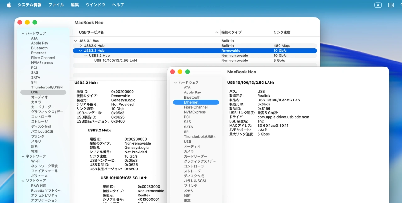
Task: Sort by リンク速度 column header
Action: click(x=282, y=32)
